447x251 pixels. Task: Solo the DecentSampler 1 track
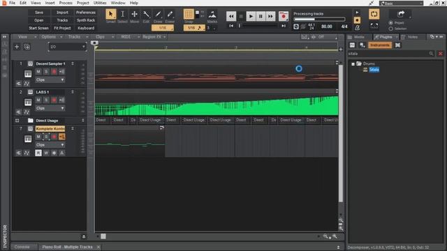coord(46,71)
